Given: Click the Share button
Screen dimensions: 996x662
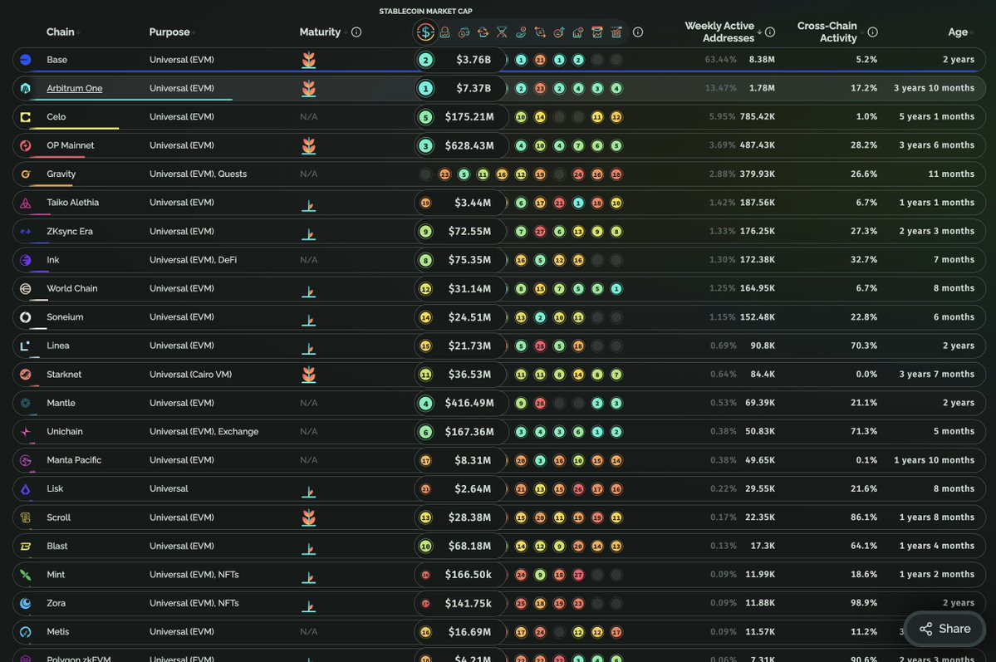Looking at the screenshot, I should 944,628.
